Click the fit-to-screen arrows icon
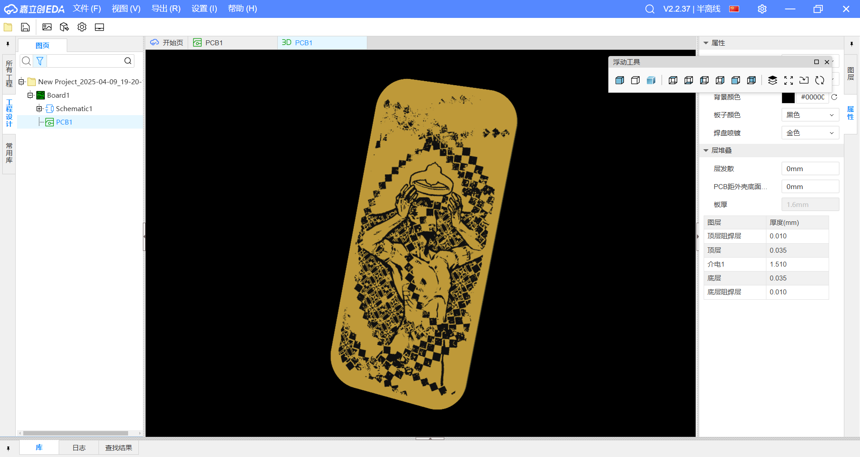Image resolution: width=860 pixels, height=457 pixels. (789, 80)
